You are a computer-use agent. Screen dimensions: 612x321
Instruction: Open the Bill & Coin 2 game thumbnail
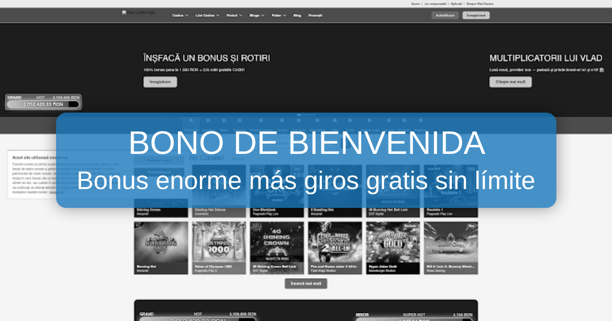click(451, 248)
